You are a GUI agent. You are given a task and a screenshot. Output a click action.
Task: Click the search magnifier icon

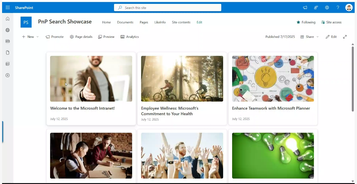pos(120,8)
